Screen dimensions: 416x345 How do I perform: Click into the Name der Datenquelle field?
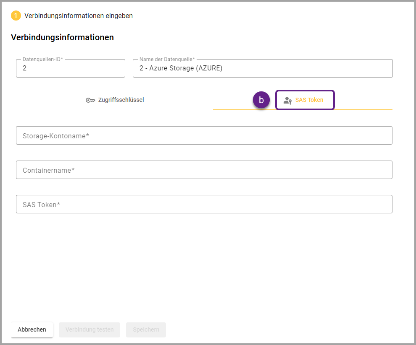tap(263, 68)
